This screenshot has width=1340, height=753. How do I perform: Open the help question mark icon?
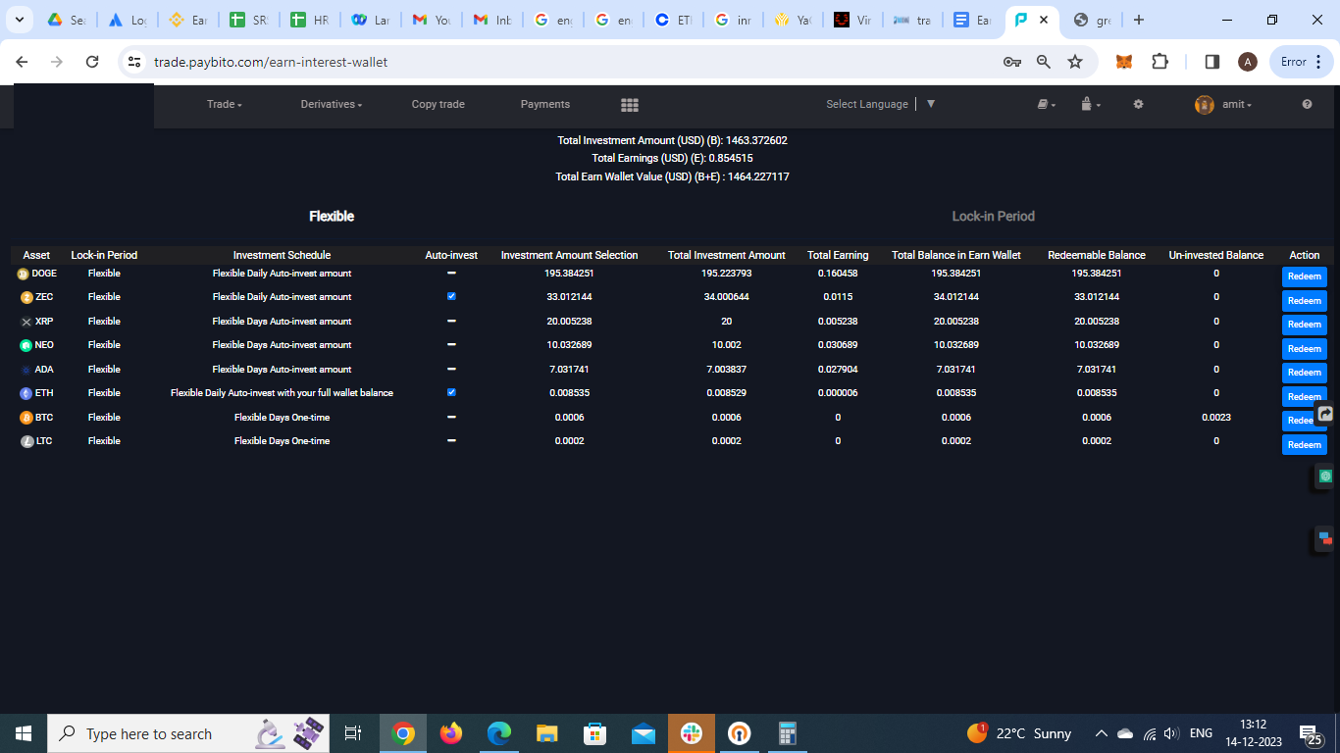(x=1307, y=104)
